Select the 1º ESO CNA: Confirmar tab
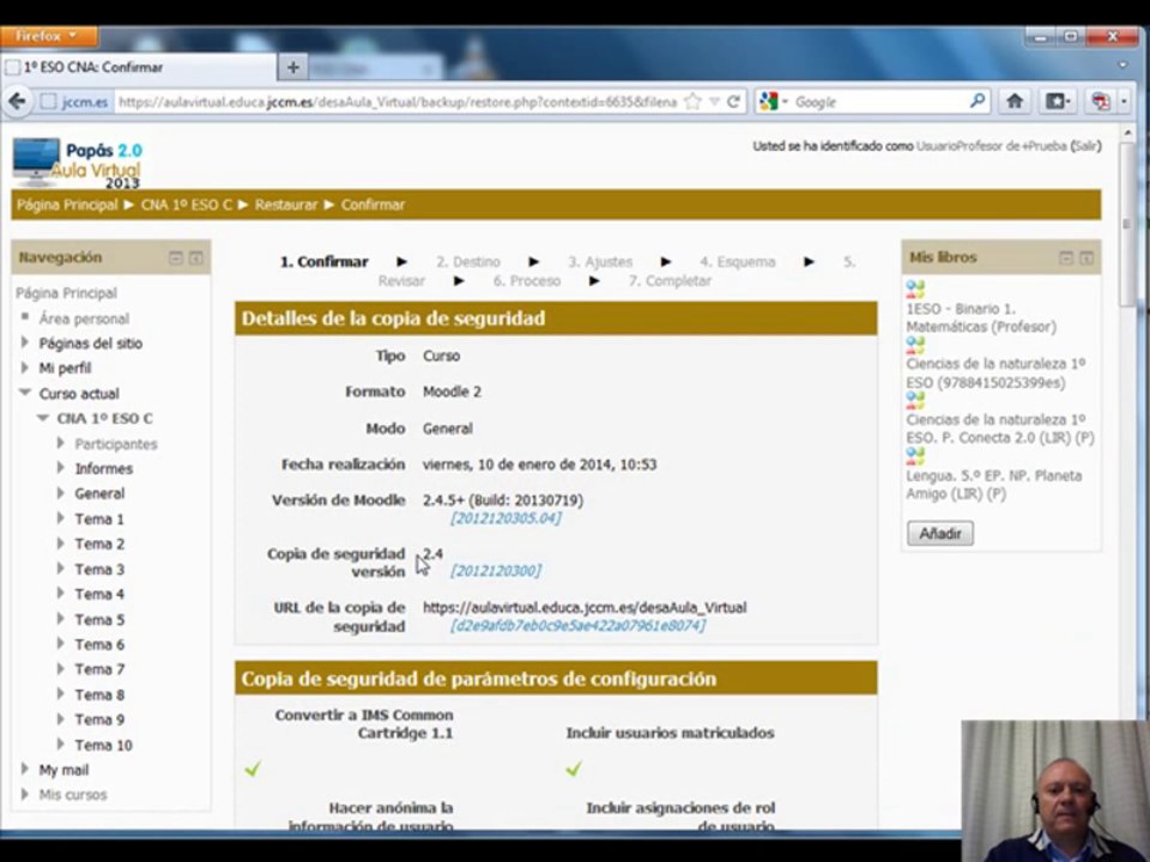1150x862 pixels. pyautogui.click(x=139, y=68)
